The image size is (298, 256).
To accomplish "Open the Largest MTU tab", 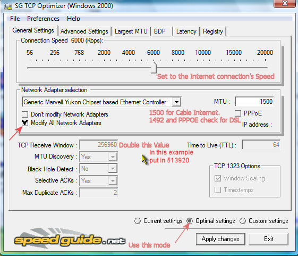I will 131,31.
